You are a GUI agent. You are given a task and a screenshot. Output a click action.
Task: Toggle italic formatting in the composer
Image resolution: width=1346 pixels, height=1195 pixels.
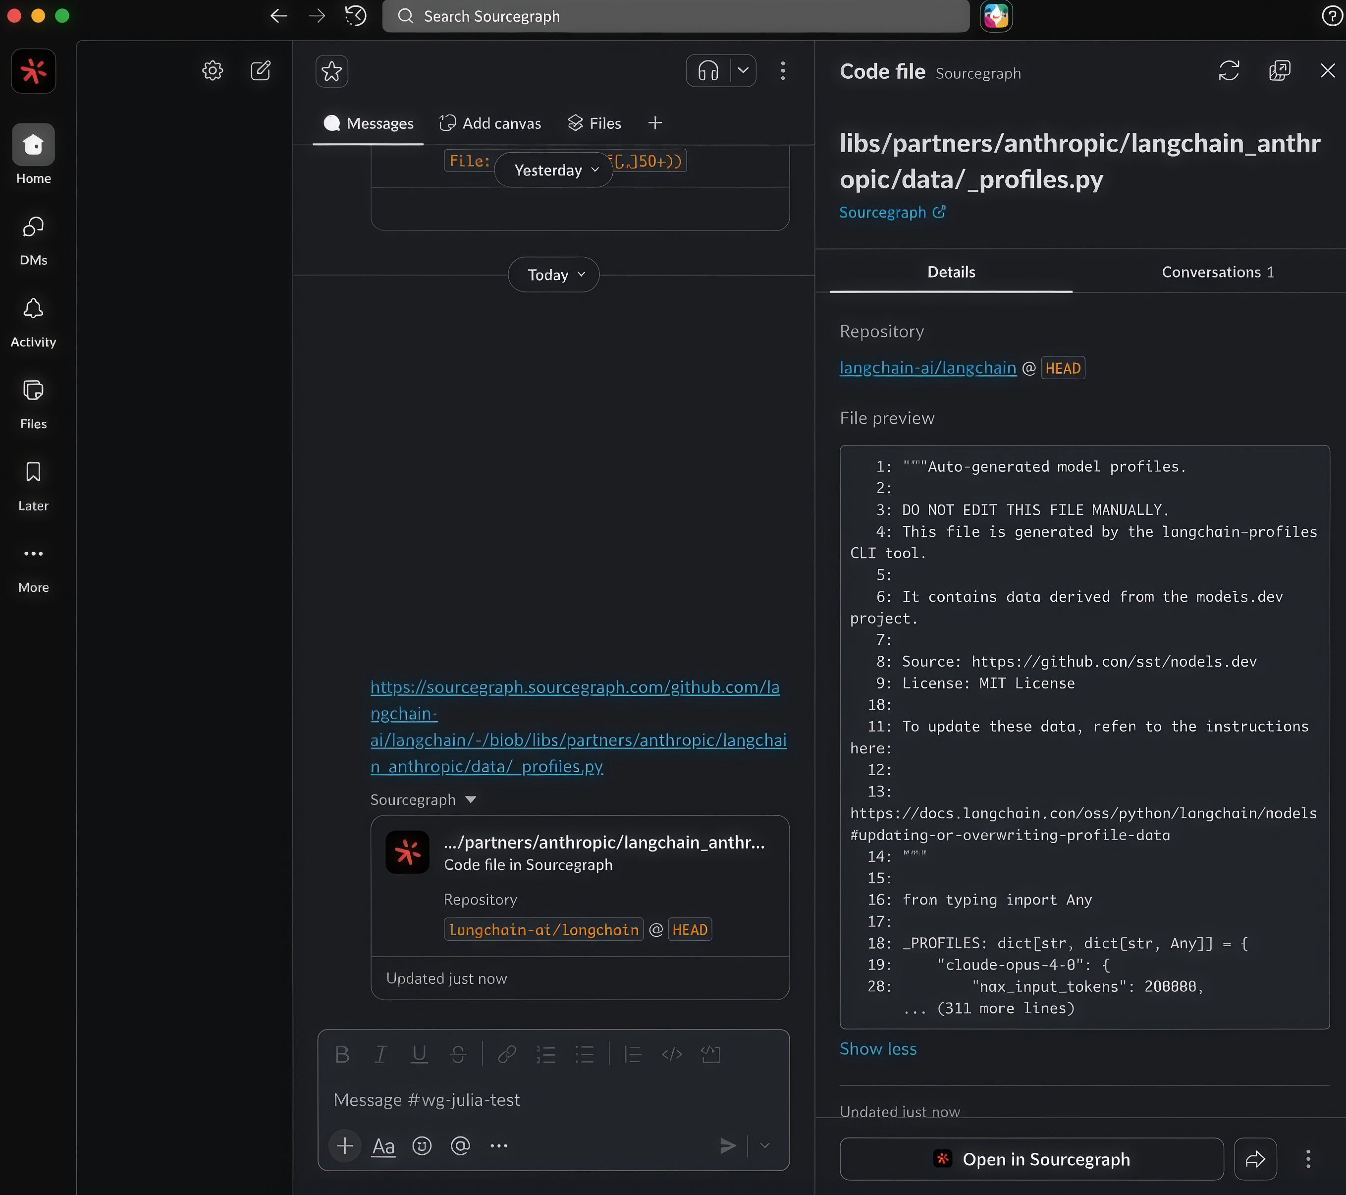[x=380, y=1054]
